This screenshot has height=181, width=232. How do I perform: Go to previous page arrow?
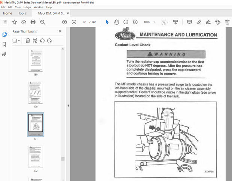coord(64,22)
